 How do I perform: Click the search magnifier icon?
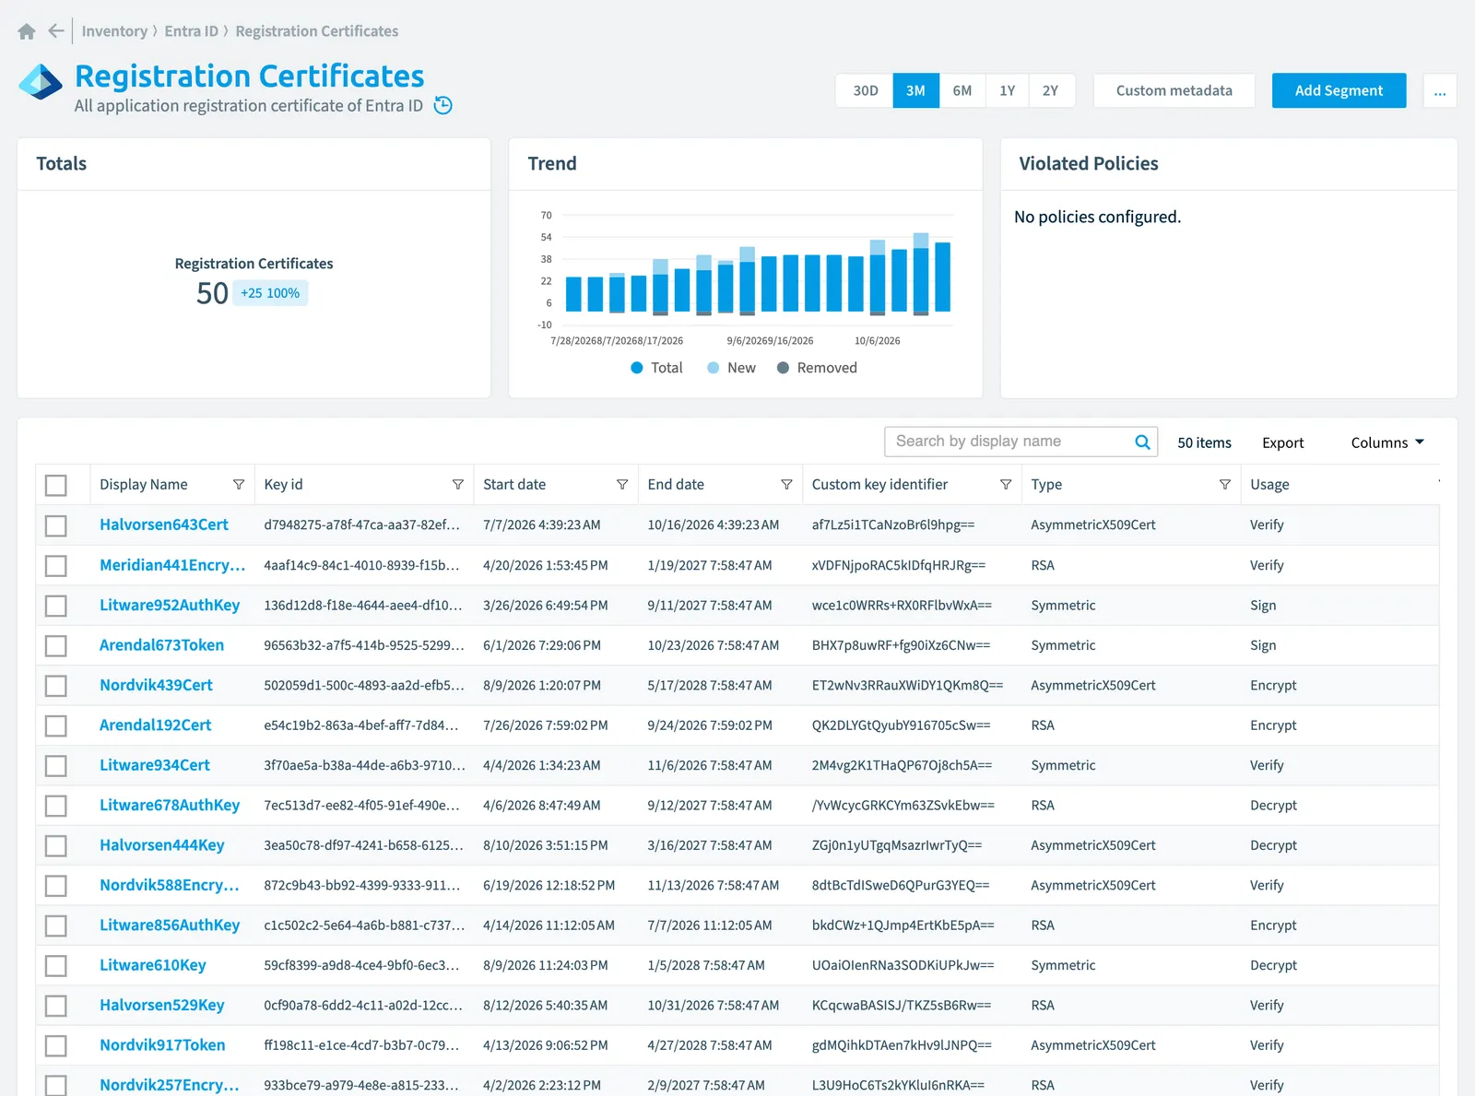click(x=1142, y=442)
